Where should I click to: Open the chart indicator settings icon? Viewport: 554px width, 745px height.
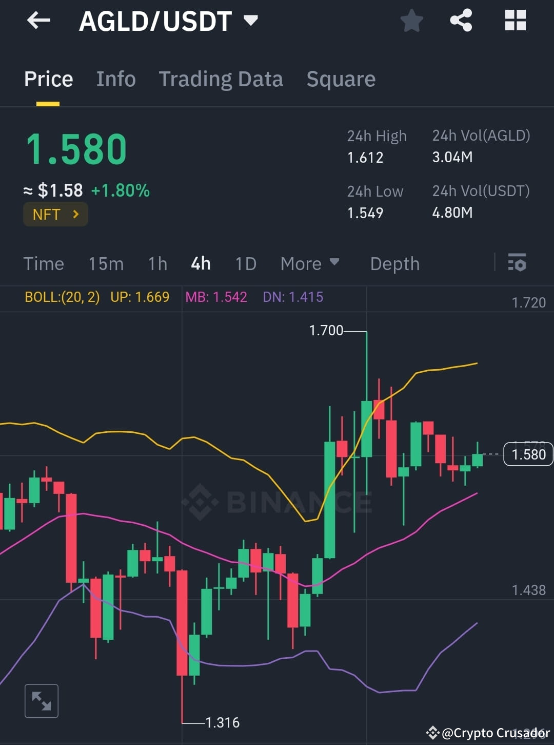click(517, 263)
